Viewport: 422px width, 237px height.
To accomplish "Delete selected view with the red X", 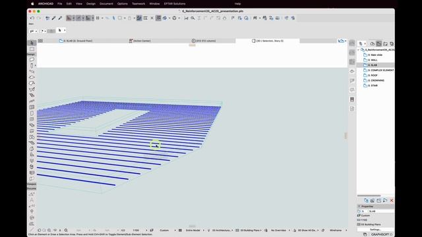I will point(392,200).
